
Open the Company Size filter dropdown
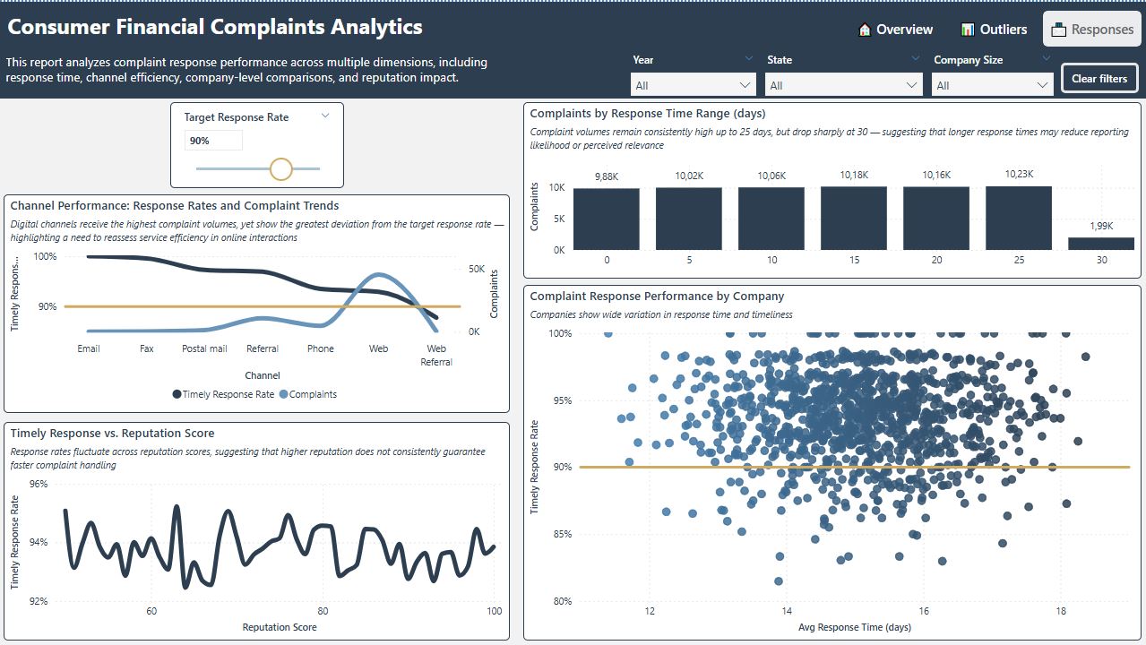(991, 85)
